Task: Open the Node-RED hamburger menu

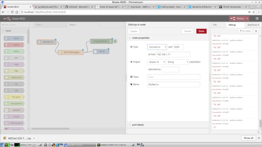Action: (x=257, y=18)
